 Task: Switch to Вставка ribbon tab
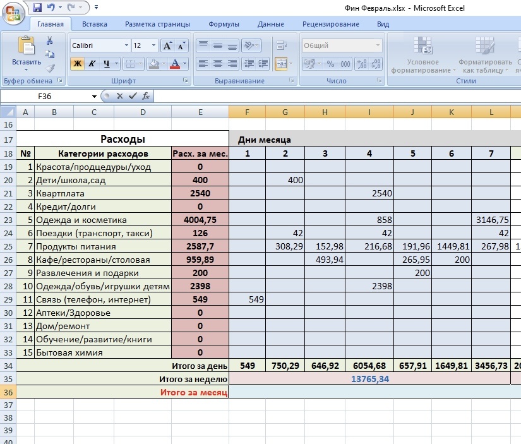click(x=94, y=24)
